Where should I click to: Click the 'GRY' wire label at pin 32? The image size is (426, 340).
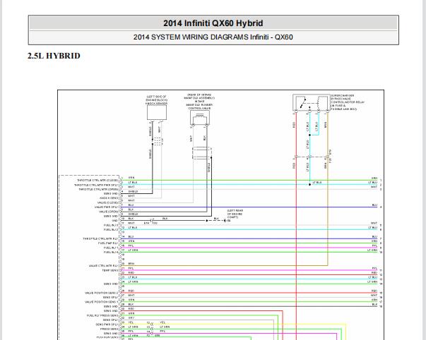click(x=131, y=317)
